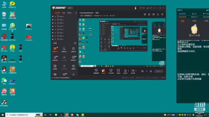This screenshot has width=209, height=117.
Task: Hide the 文本 8 layer
Action: (x=53, y=23)
